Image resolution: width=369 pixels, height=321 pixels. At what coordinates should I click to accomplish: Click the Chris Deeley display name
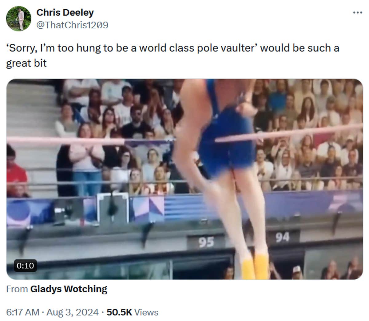tap(65, 13)
